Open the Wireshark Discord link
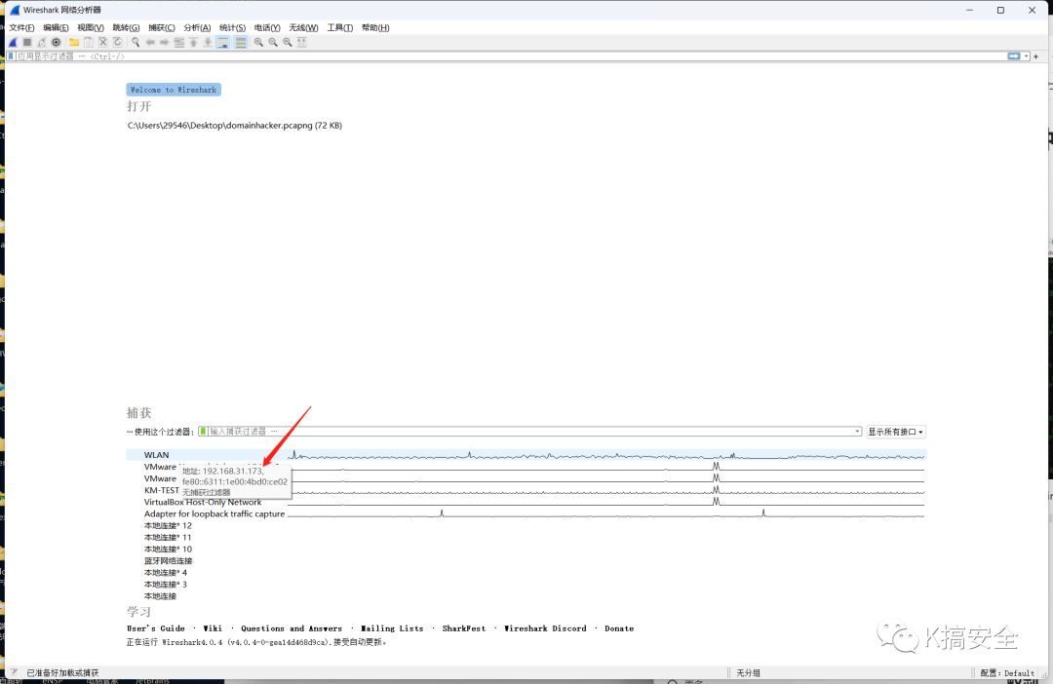This screenshot has width=1053, height=684. 545,629
